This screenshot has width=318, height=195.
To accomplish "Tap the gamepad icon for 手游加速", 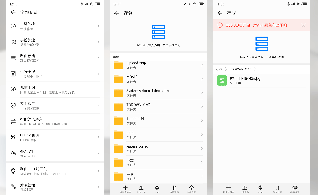I will tap(13, 42).
